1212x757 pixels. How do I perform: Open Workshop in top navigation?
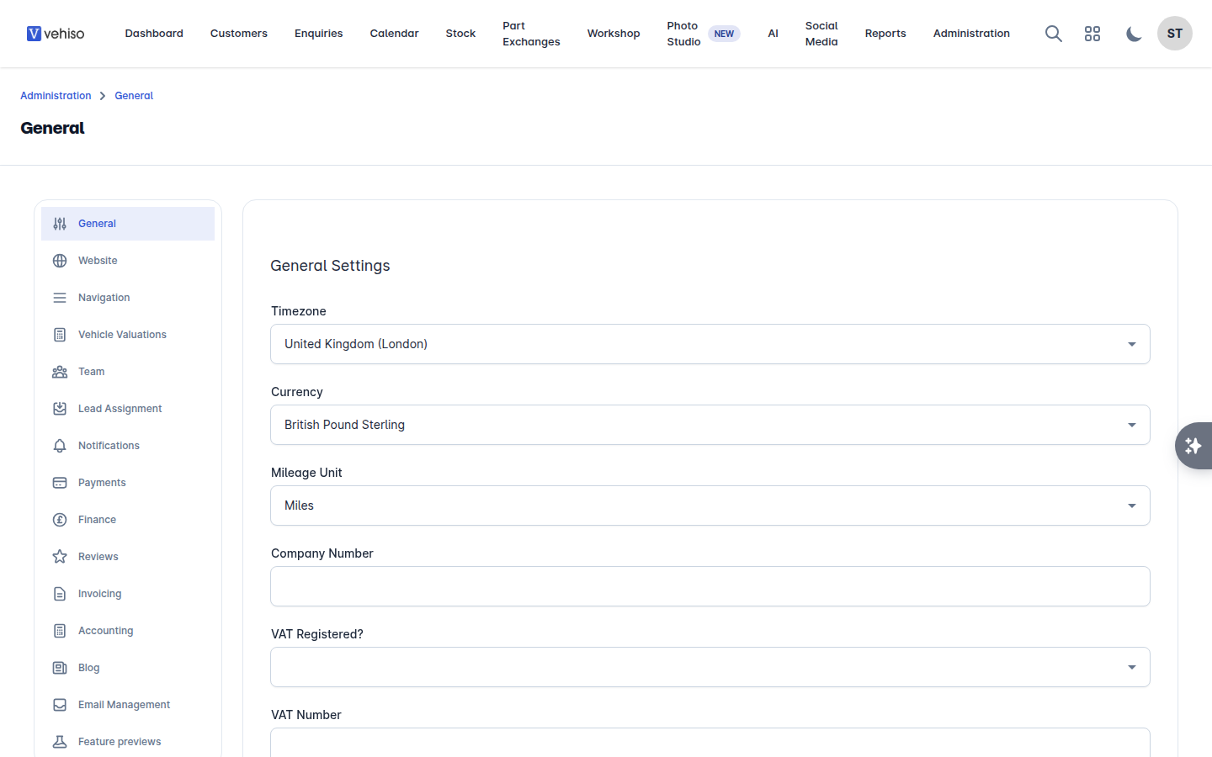614,34
